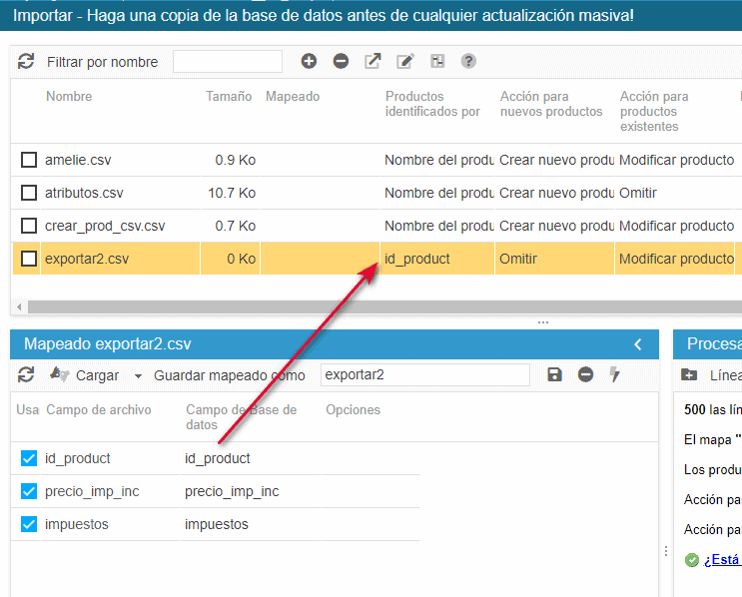742x597 pixels.
Task: Click the open externally arrow icon
Action: click(372, 62)
